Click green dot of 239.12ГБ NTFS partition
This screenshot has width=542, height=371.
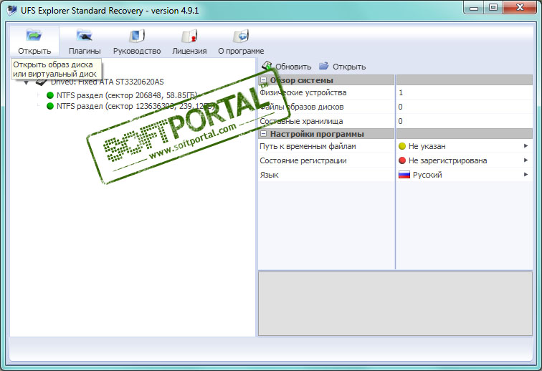[x=50, y=106]
